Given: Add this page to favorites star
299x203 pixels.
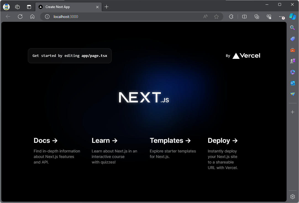Looking at the screenshot, I should [x=216, y=17].
